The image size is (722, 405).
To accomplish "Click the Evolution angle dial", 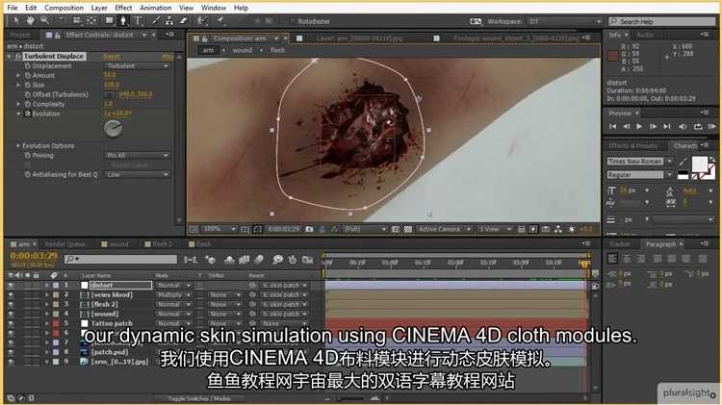I will pyautogui.click(x=113, y=129).
